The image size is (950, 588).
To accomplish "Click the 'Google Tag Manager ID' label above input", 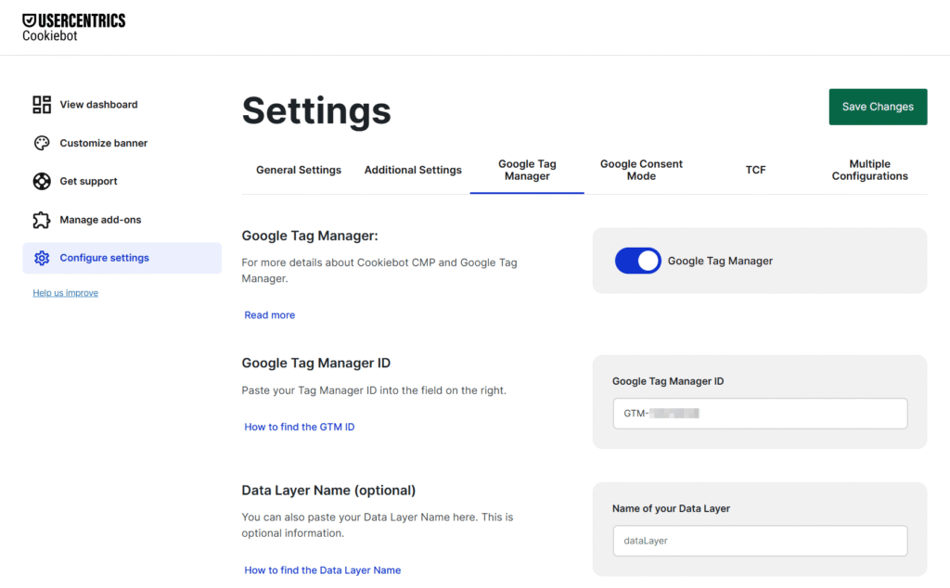I will (668, 381).
